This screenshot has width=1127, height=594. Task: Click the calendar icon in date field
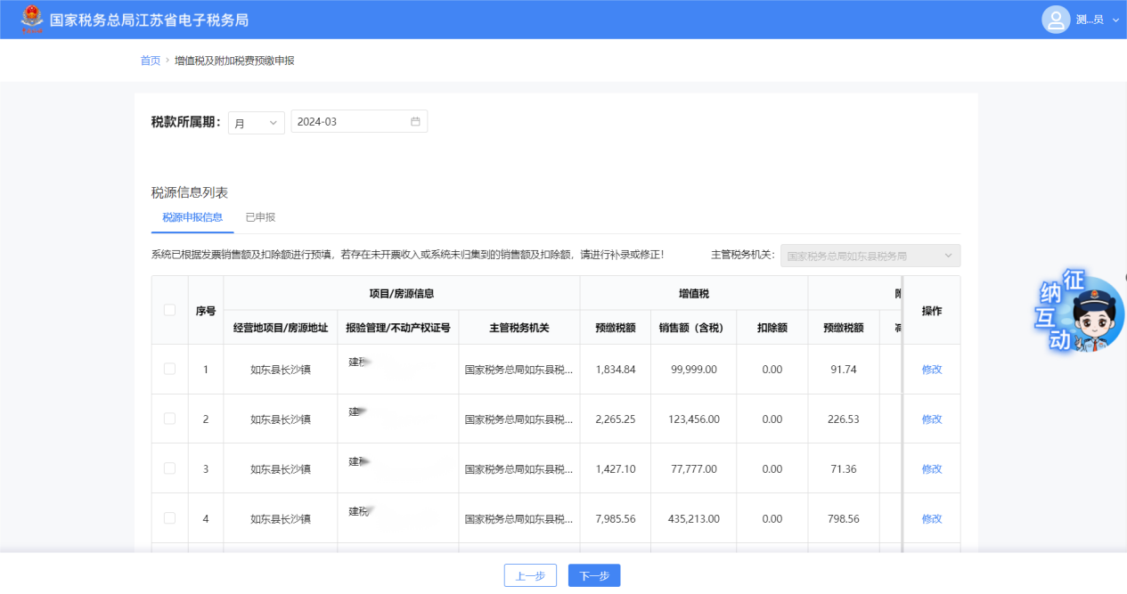click(415, 122)
